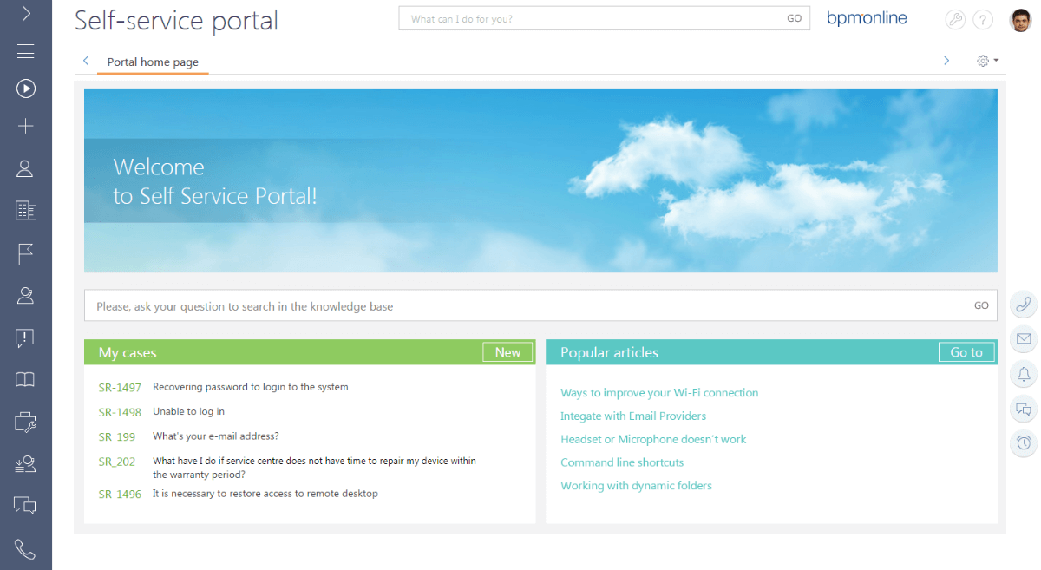This screenshot has height=570, width=1041.
Task: Click the forward chevron beside the tab bar
Action: (x=946, y=61)
